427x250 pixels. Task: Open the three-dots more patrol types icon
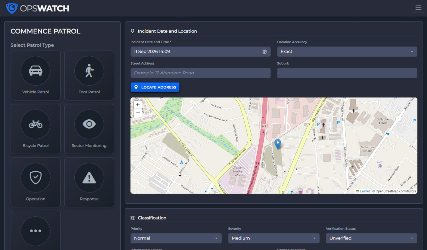[x=36, y=231]
